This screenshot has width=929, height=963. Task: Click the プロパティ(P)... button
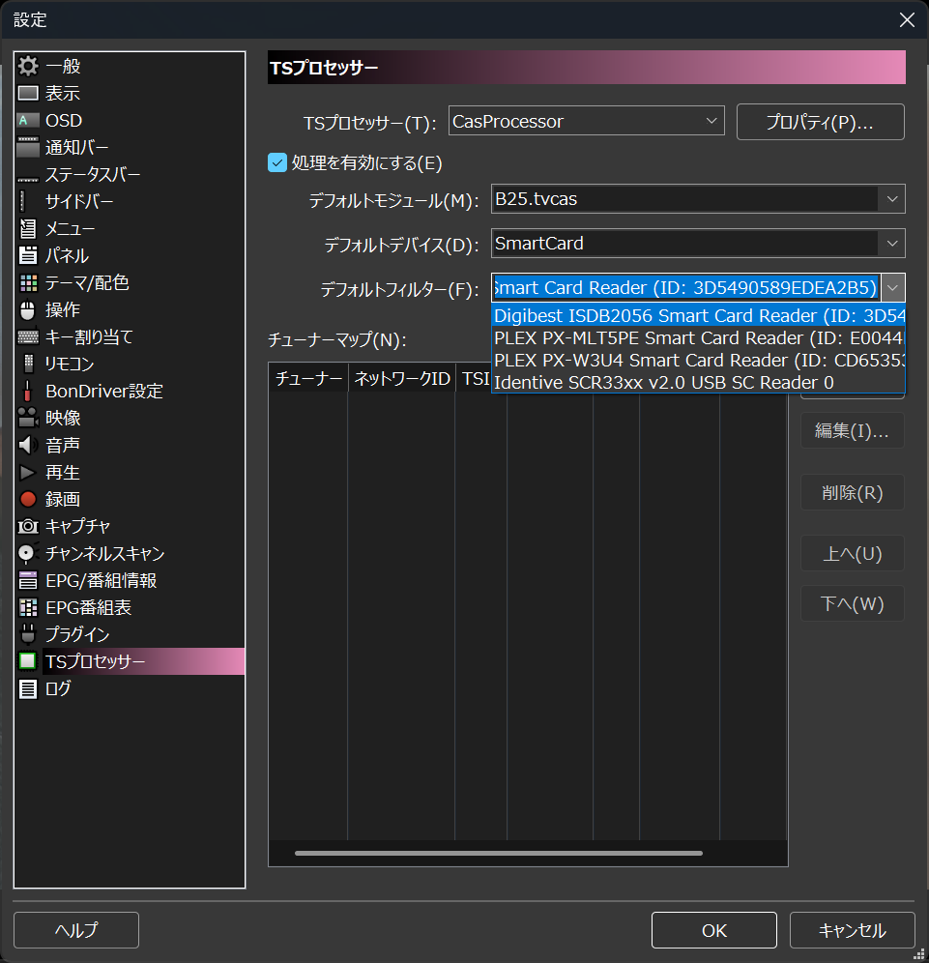(x=821, y=122)
